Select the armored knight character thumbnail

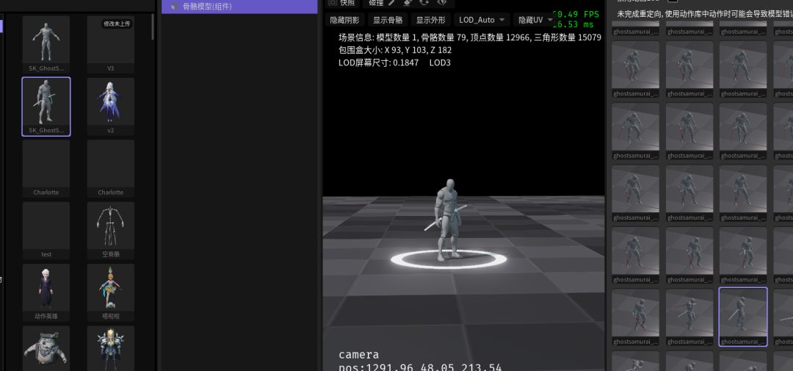click(x=111, y=348)
